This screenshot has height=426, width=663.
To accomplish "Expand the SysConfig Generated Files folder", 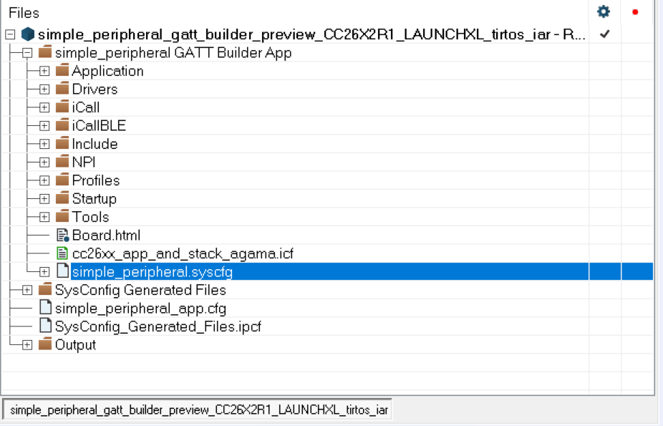I will point(26,290).
